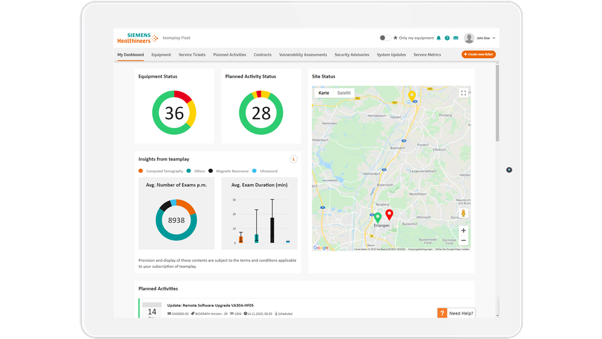Zoom out the map with the minus icon
The height and width of the screenshot is (339, 602).
464,240
